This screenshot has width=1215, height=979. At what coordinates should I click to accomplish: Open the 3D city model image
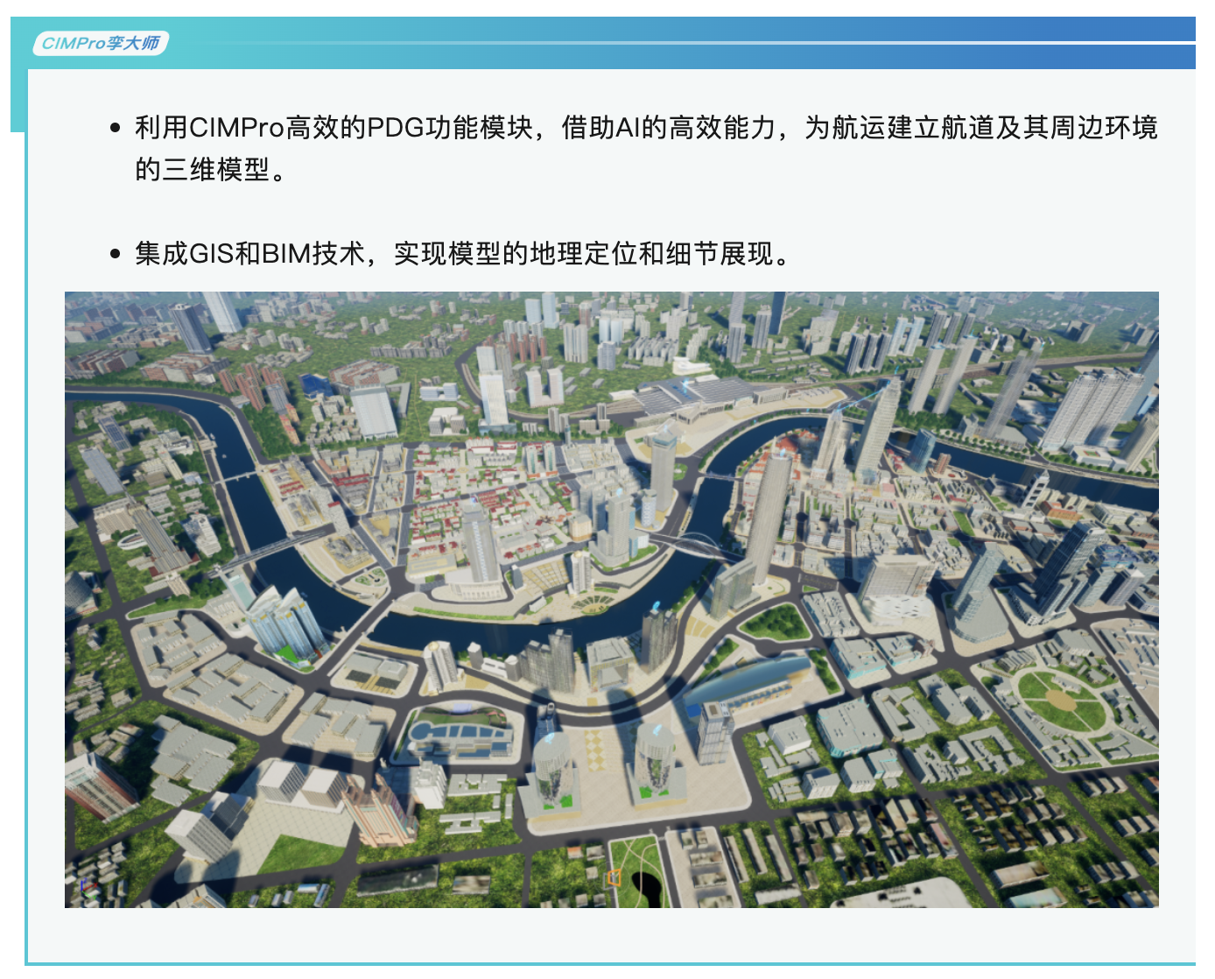point(611,599)
